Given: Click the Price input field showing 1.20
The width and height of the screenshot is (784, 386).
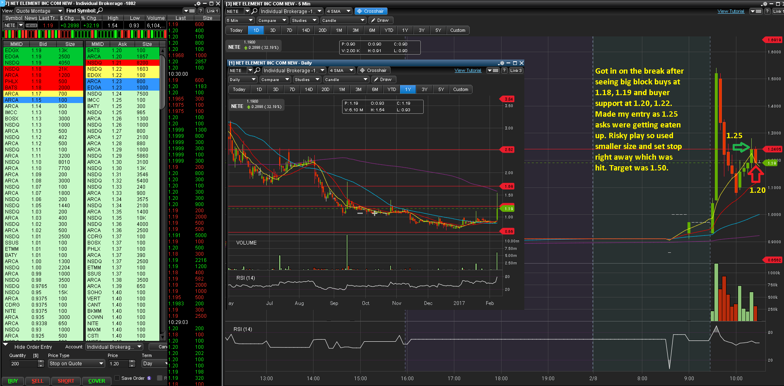Looking at the screenshot, I should pyautogui.click(x=118, y=364).
